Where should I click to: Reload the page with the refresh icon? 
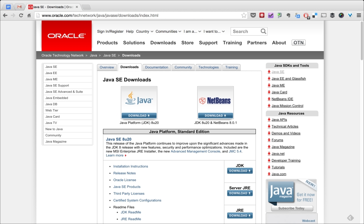pos(21,16)
